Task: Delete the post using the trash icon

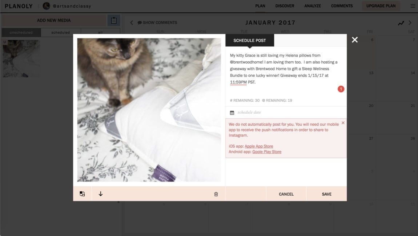Action: pos(216,194)
